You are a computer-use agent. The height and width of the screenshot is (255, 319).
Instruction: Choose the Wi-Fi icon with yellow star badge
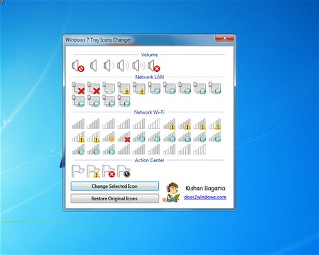coord(109,137)
